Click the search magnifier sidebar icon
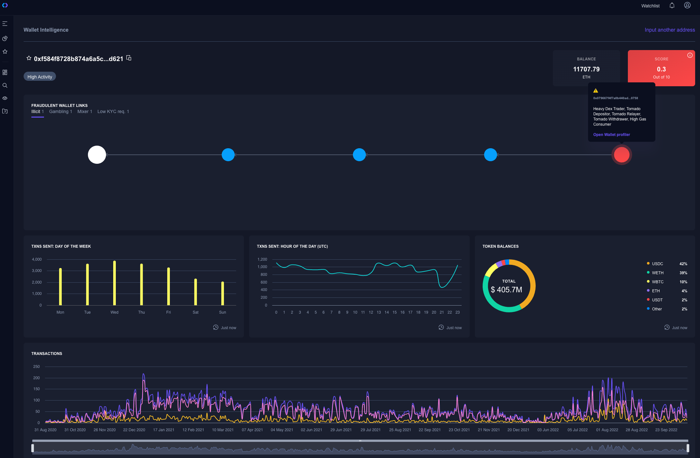 click(5, 85)
